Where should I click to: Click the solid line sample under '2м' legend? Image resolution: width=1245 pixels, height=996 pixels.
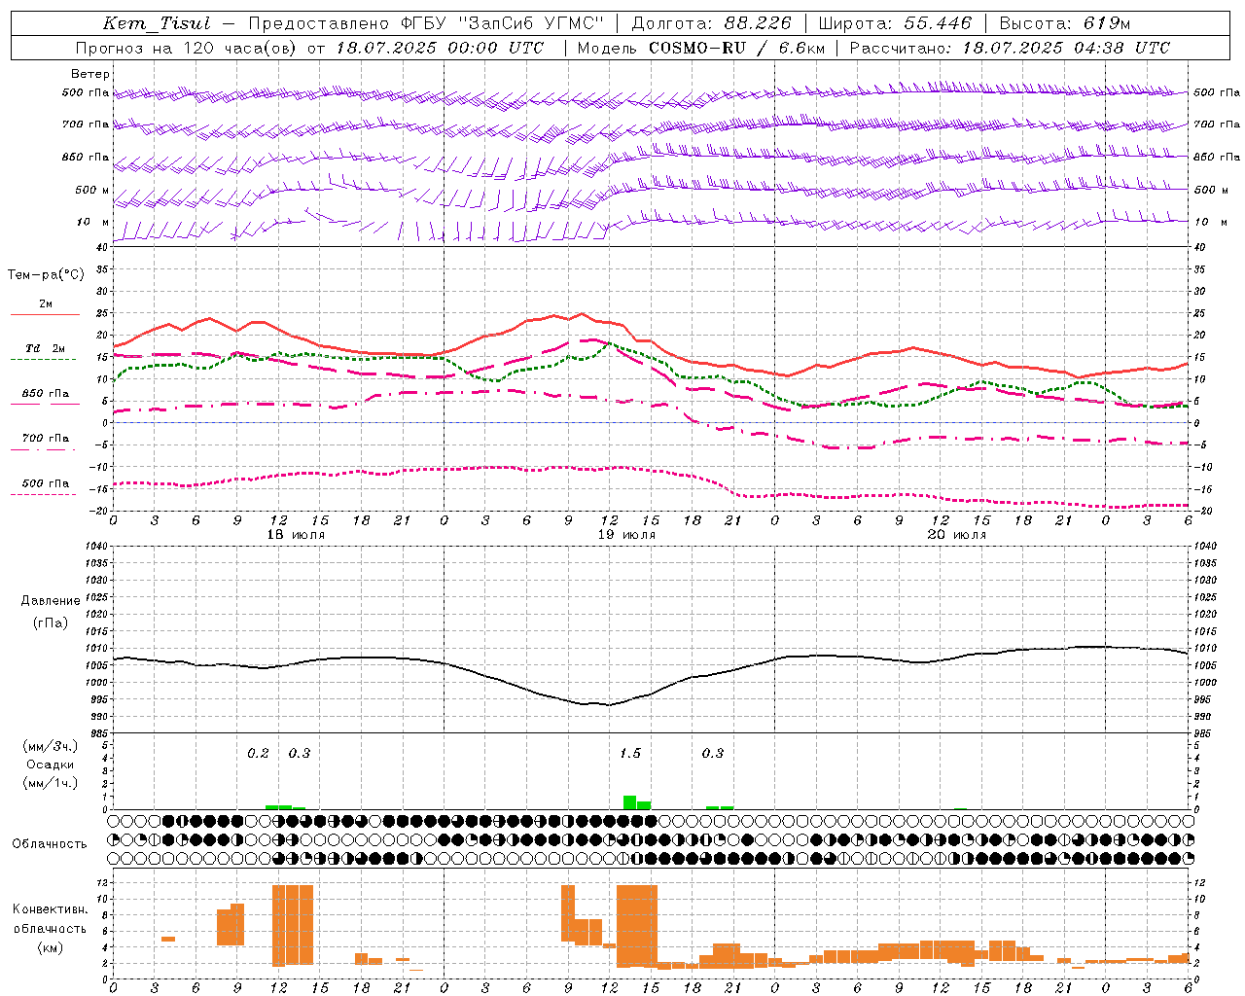(x=45, y=315)
